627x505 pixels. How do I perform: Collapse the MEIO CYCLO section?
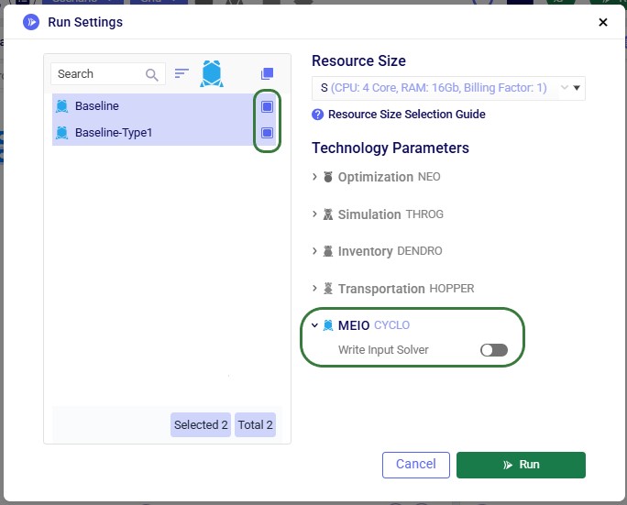point(314,325)
